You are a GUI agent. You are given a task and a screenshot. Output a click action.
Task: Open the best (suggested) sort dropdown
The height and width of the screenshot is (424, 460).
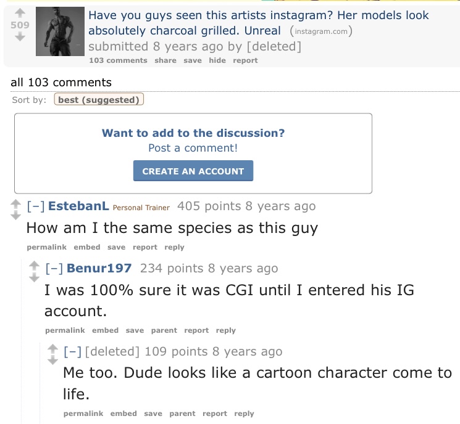[99, 100]
